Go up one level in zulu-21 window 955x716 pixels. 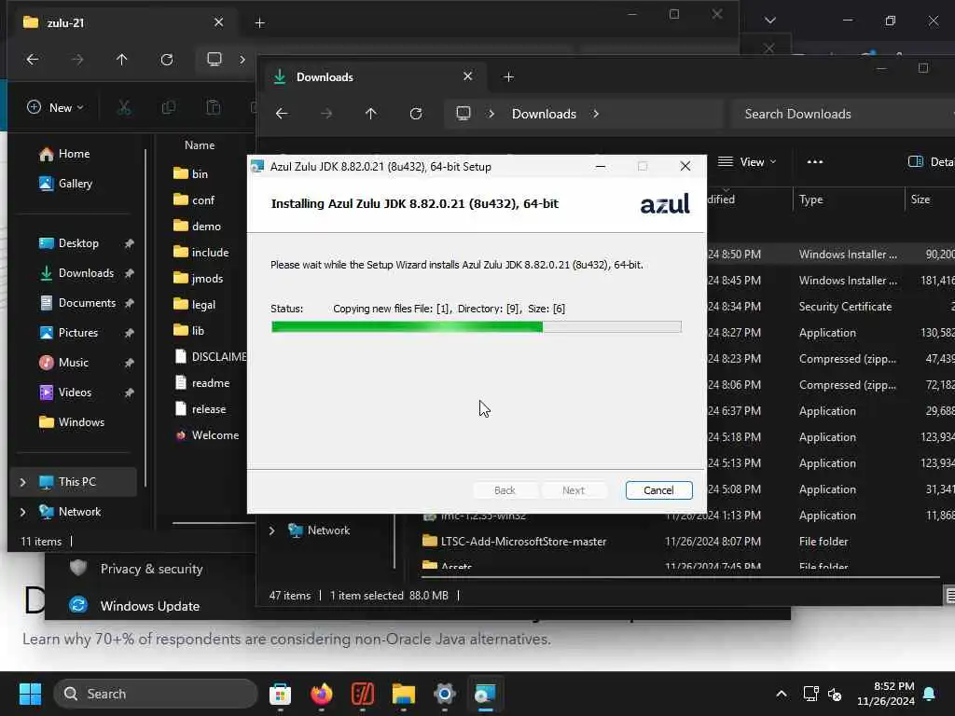coord(122,60)
